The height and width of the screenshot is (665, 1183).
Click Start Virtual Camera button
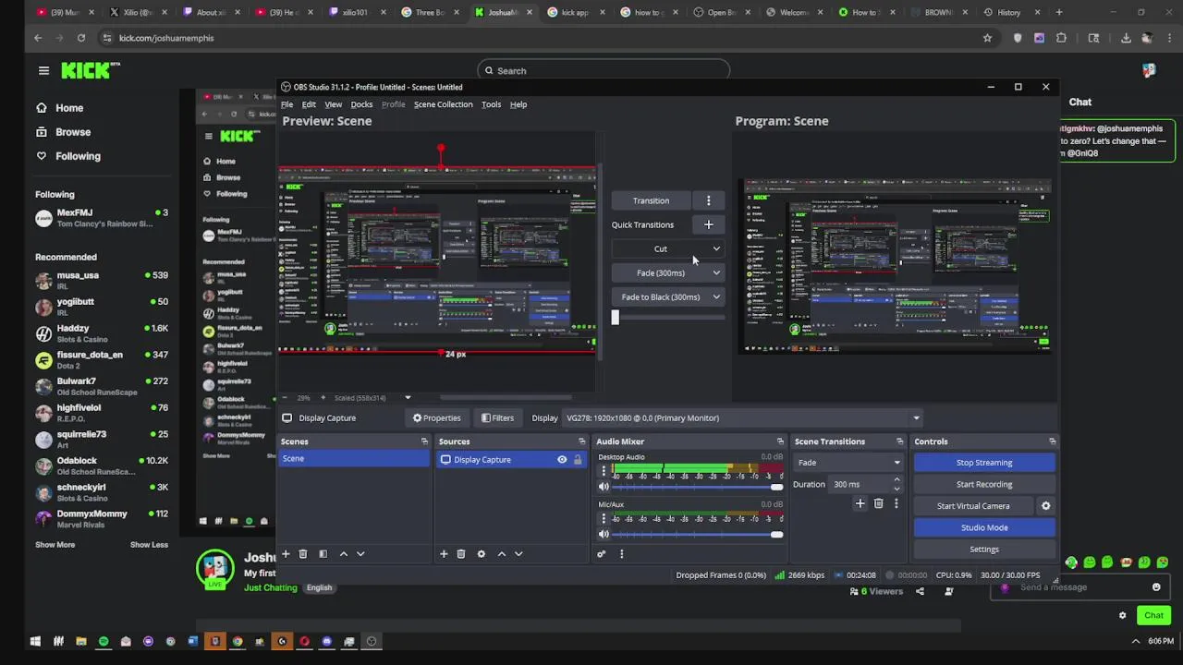coord(973,506)
